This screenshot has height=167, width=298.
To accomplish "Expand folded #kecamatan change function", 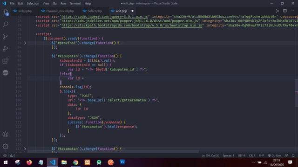I will pyautogui.click(x=25, y=149).
